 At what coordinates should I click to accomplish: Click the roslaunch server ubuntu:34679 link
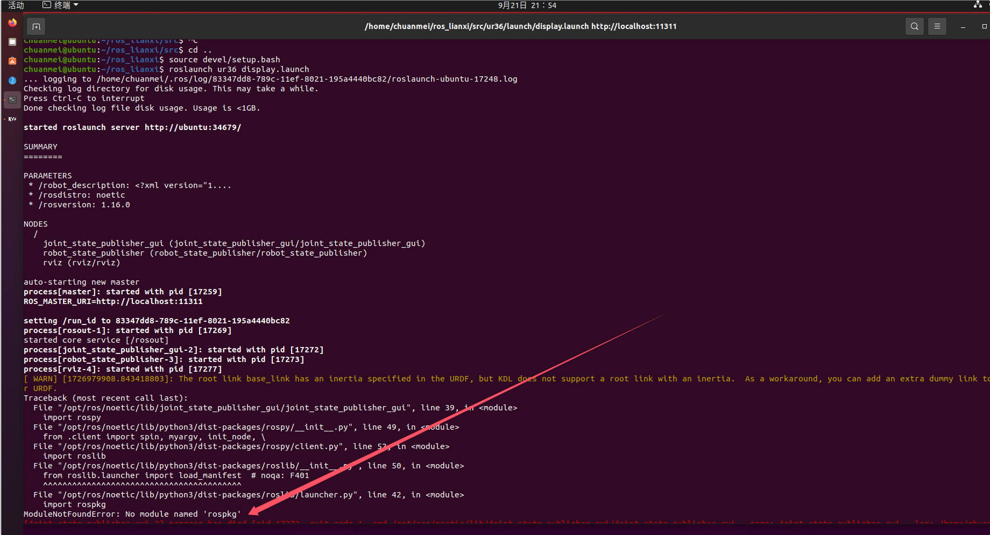193,127
